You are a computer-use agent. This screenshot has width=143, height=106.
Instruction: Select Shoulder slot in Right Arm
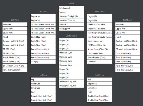click(x=128, y=24)
